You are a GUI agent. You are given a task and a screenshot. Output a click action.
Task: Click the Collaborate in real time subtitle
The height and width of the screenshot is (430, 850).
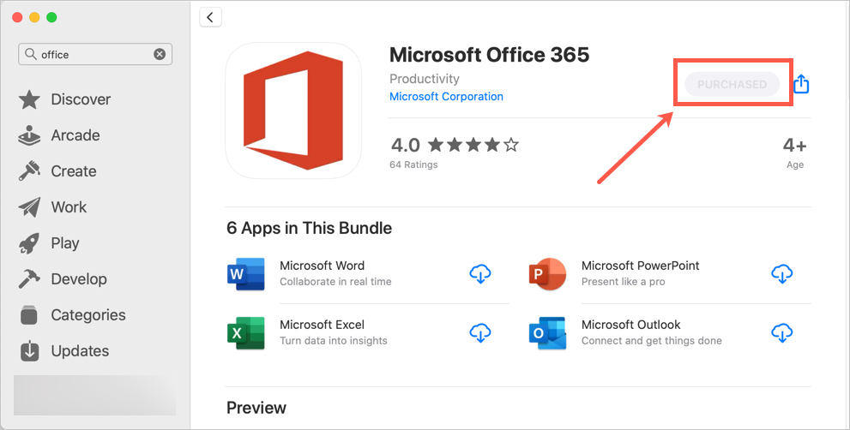(335, 282)
